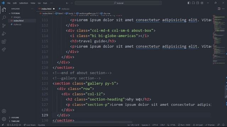Open Live Share view in activity bar
The image size is (227, 127).
point(4,49)
